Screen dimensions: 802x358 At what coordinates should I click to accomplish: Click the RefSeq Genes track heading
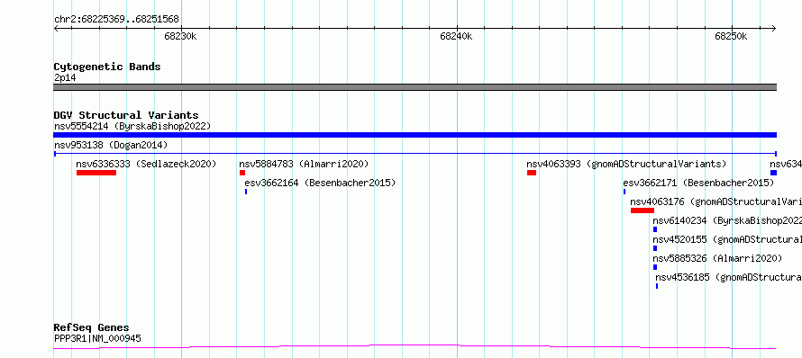[x=92, y=328]
